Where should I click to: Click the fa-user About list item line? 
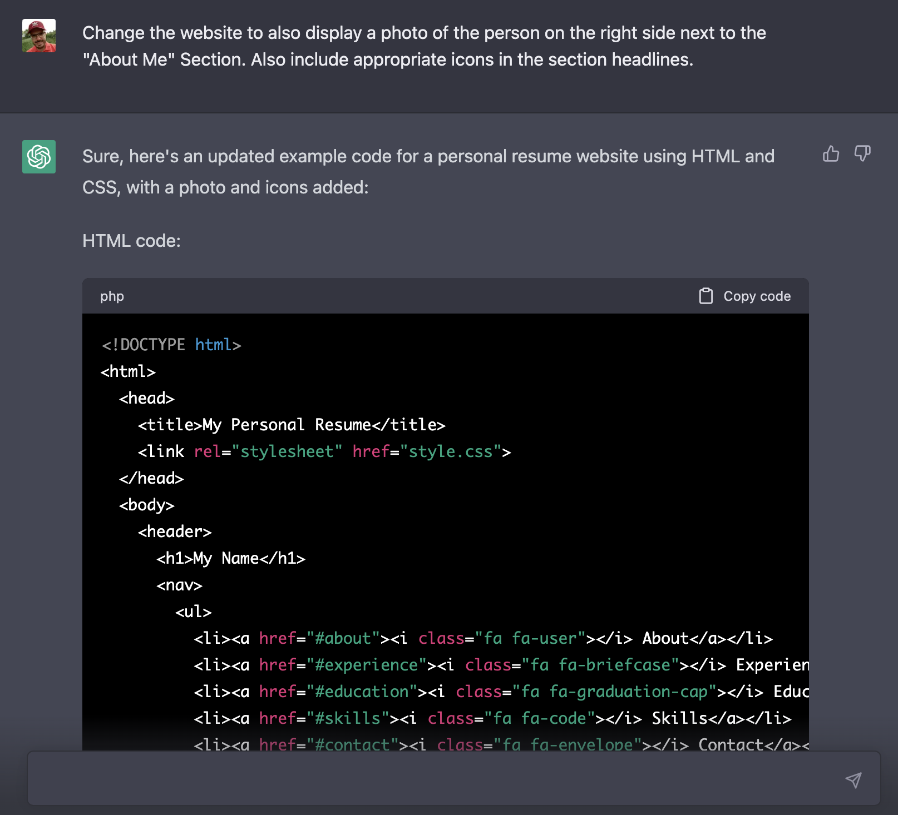pyautogui.click(x=483, y=638)
